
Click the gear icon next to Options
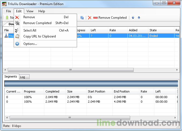point(17,44)
